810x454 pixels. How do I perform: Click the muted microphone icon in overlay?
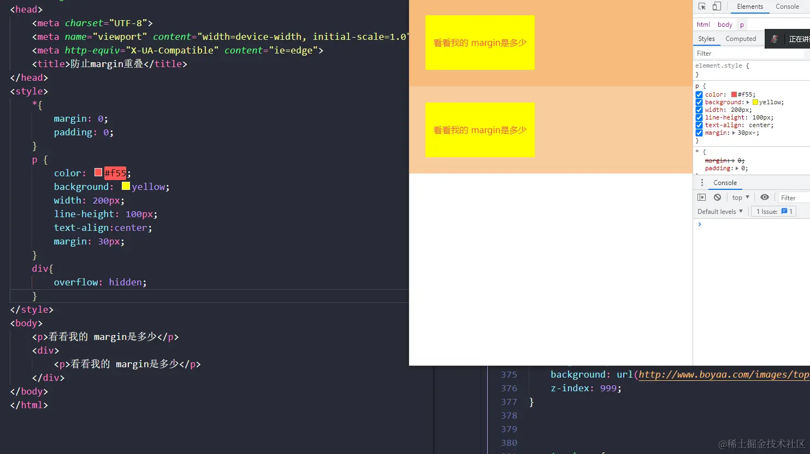click(x=774, y=39)
